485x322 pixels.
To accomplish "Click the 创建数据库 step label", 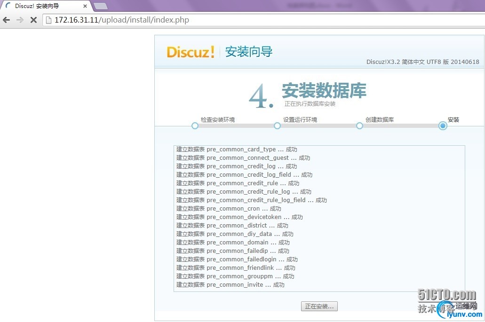I will pos(380,119).
